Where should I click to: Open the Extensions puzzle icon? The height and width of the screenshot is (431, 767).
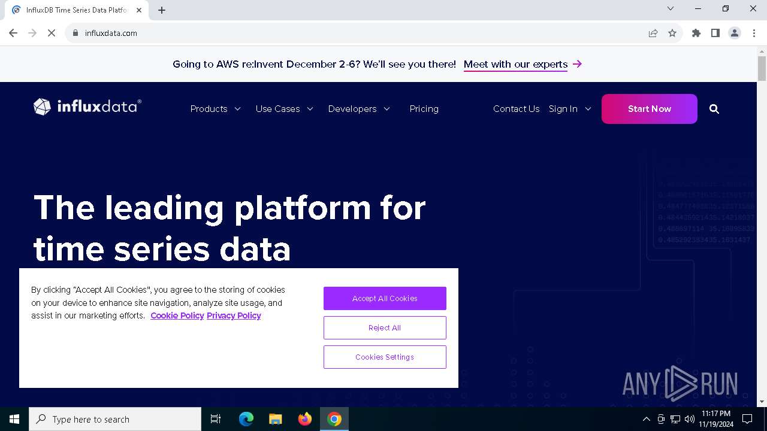click(696, 33)
